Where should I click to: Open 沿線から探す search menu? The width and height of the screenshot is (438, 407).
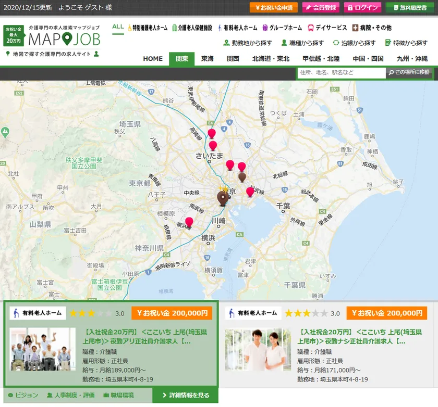point(354,43)
